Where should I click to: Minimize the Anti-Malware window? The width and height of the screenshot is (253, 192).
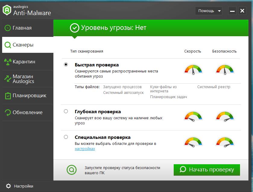point(232,11)
